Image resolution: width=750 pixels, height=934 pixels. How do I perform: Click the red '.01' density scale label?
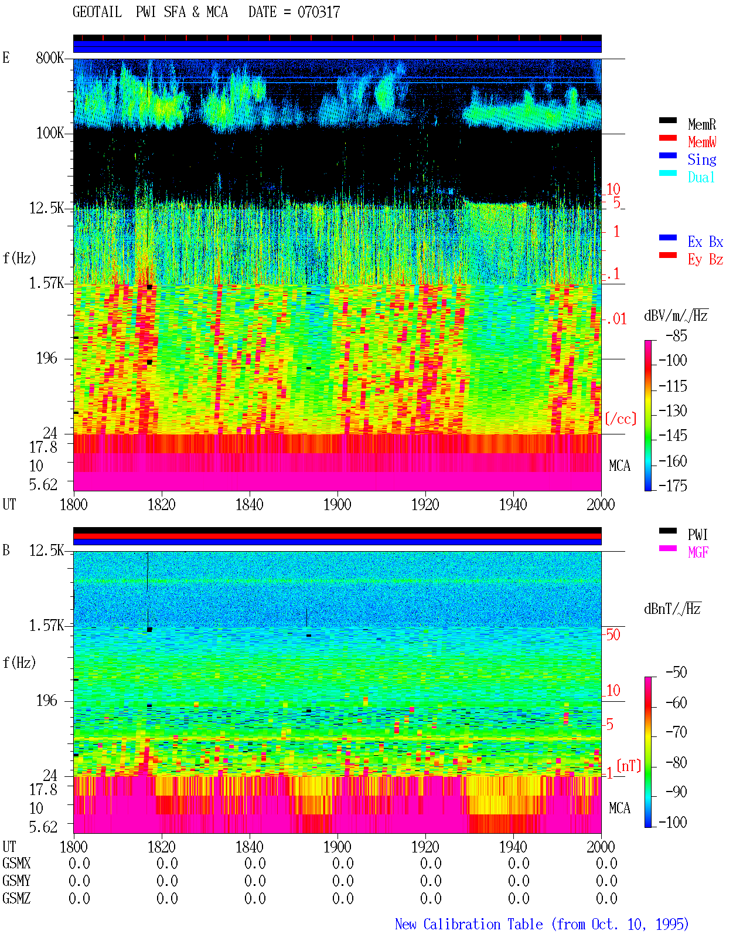click(616, 320)
